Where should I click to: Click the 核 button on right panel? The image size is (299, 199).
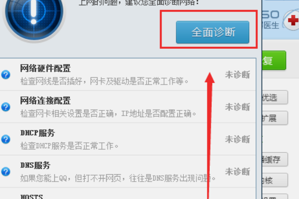275,180
